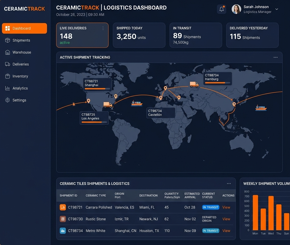Click the Shipments box icon

tap(8, 40)
